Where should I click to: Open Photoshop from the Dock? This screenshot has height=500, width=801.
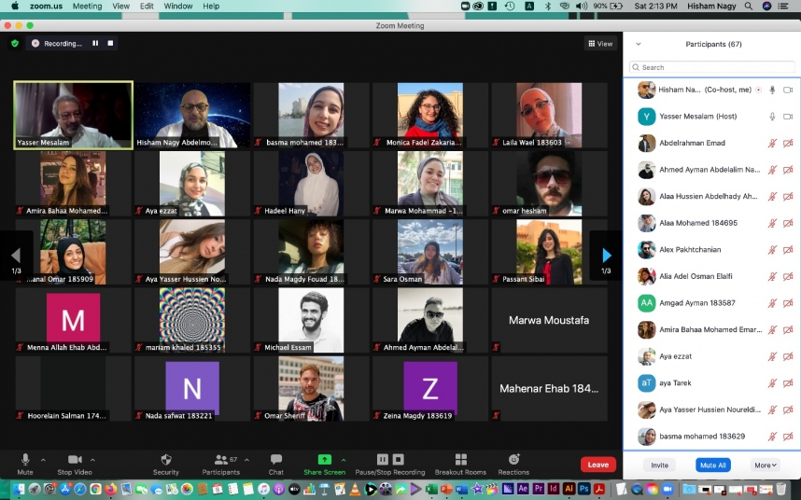[x=584, y=489]
